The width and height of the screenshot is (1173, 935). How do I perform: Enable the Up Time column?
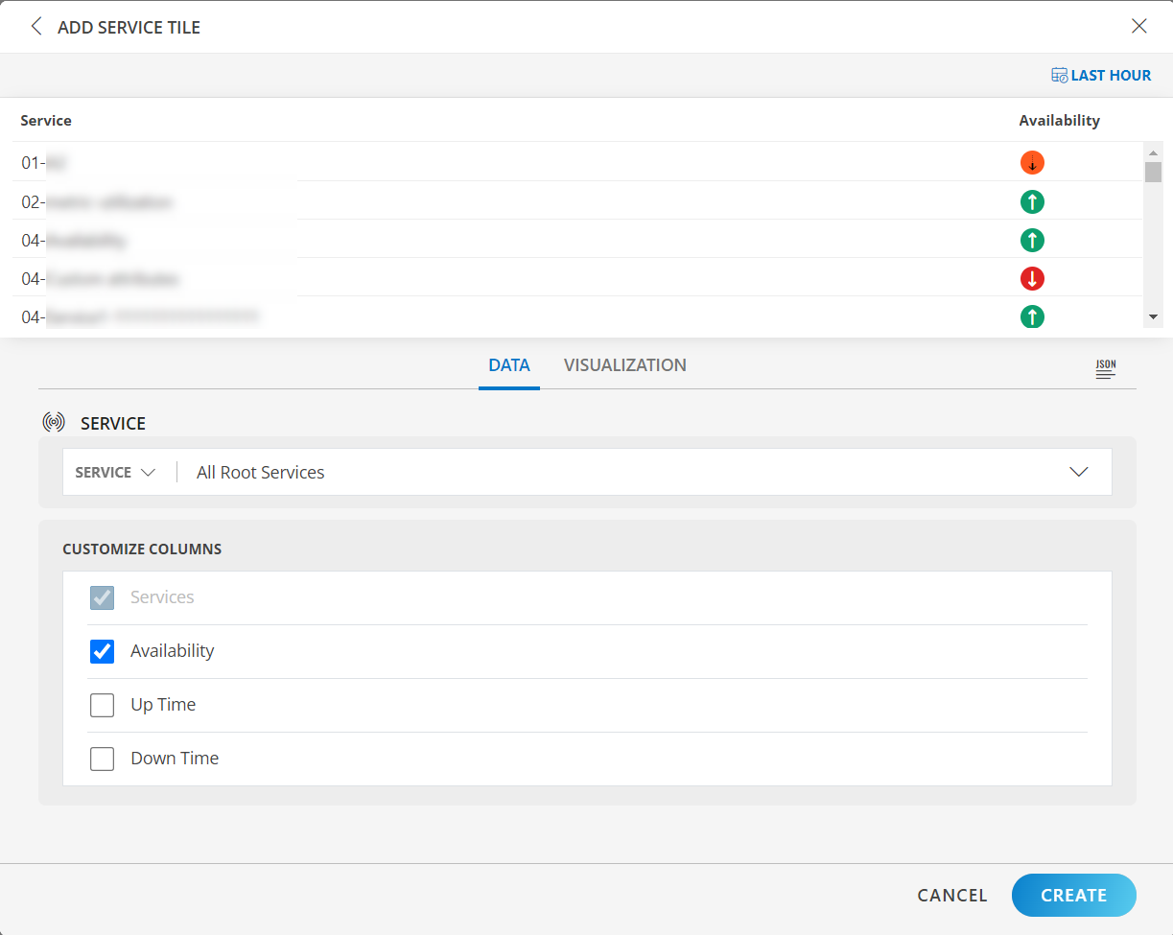(x=102, y=705)
